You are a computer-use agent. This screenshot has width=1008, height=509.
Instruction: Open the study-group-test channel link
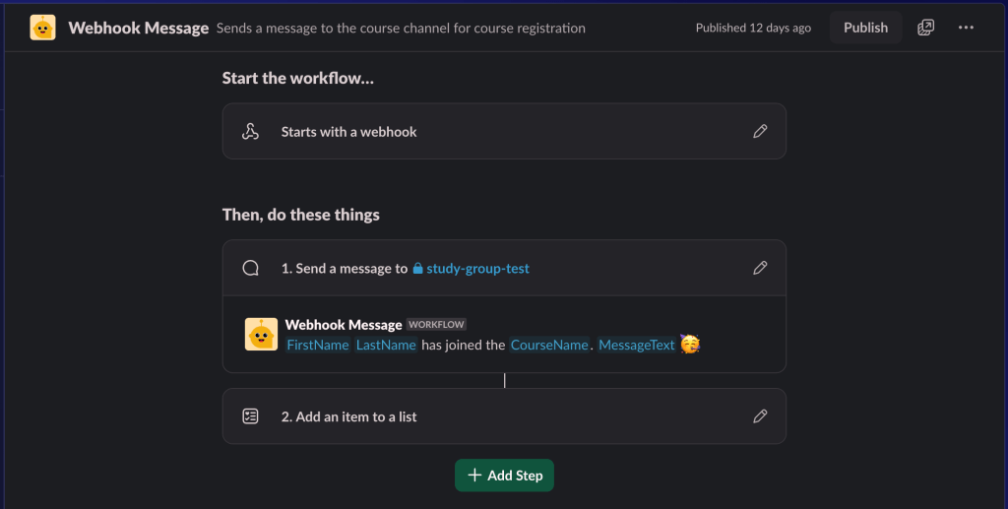coord(477,268)
